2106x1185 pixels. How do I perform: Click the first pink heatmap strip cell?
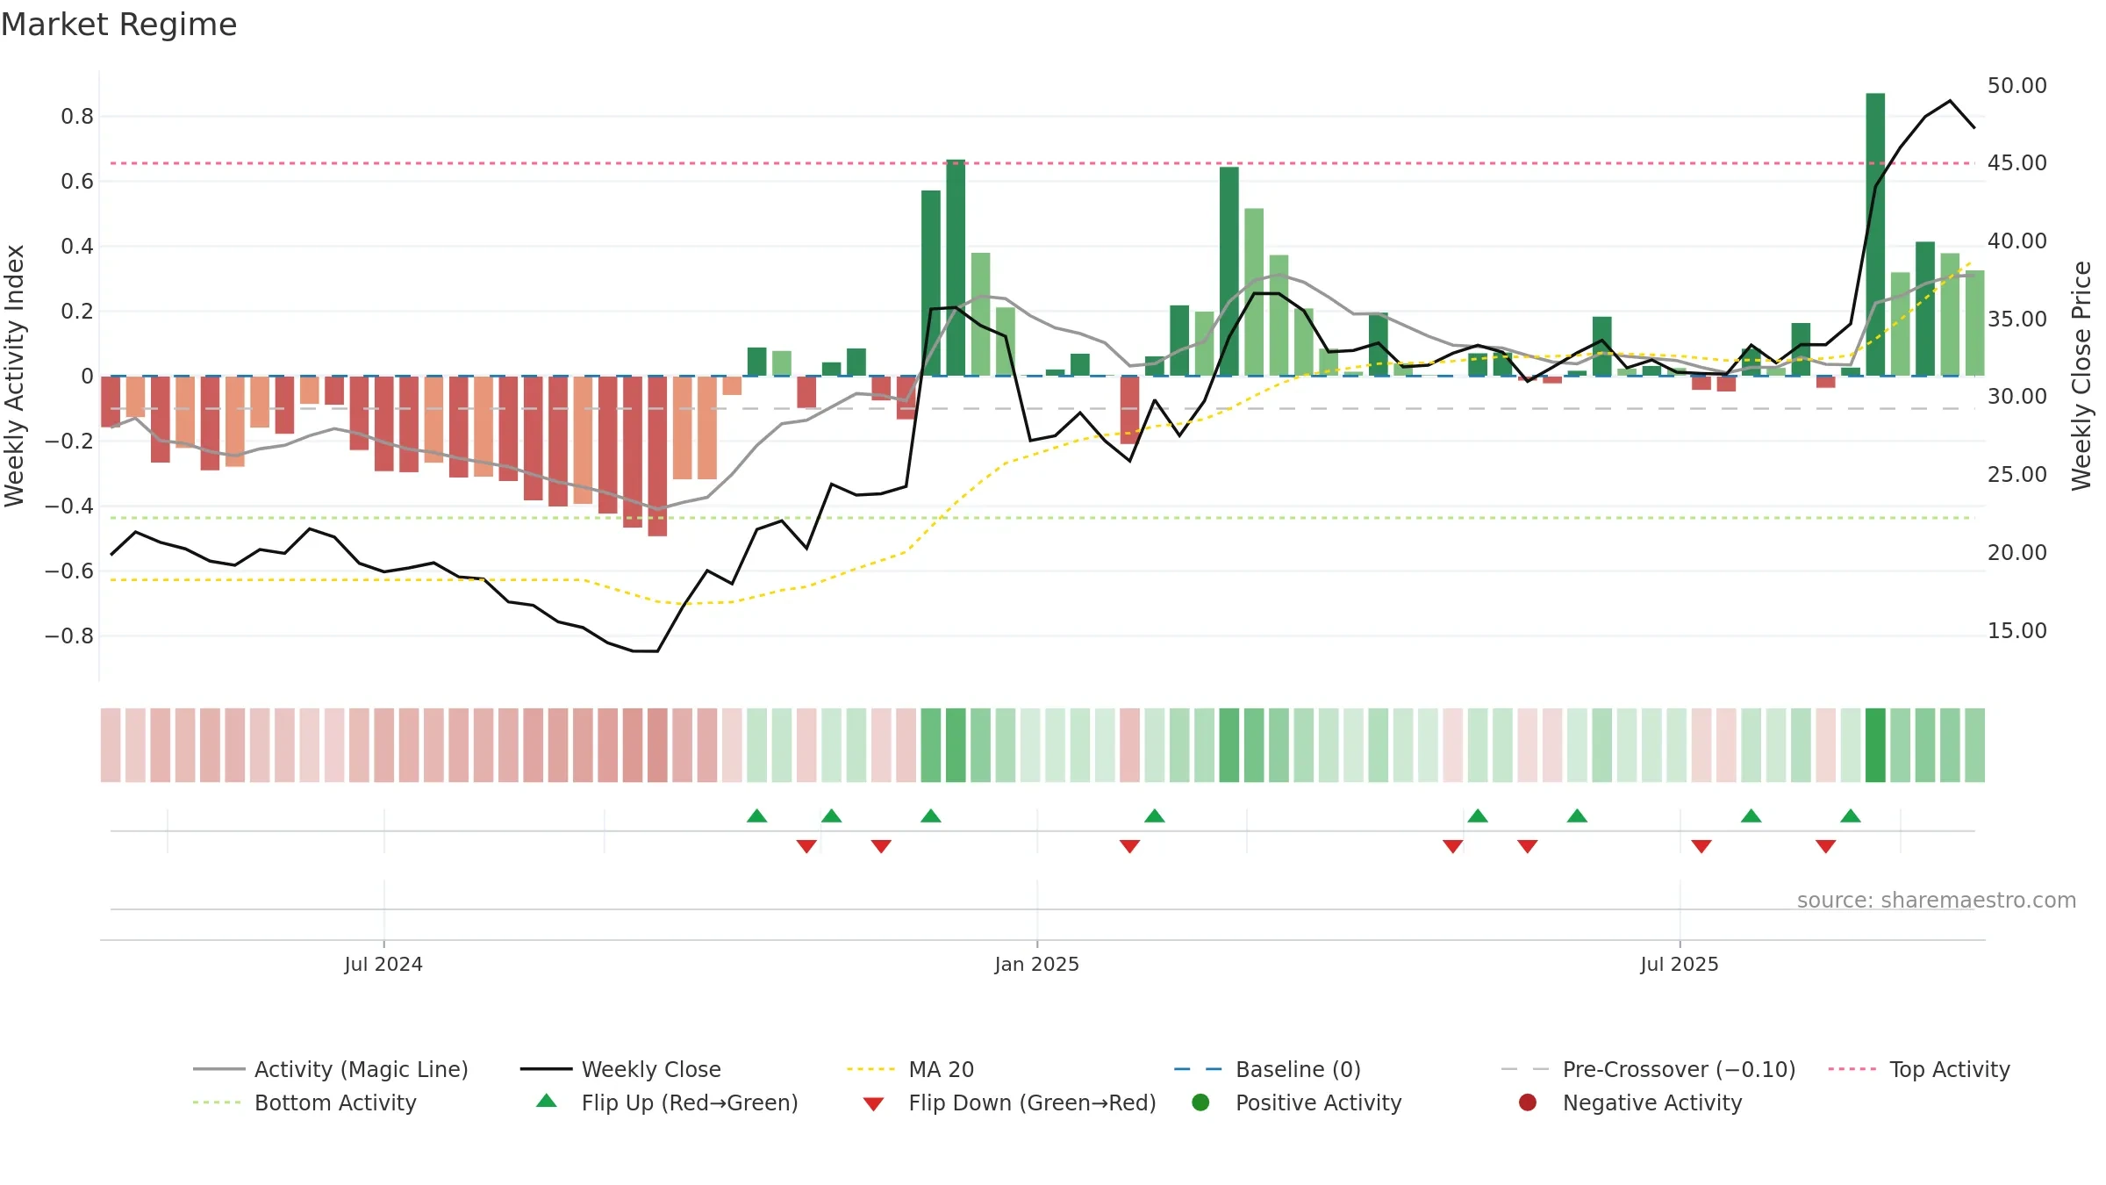coord(111,745)
